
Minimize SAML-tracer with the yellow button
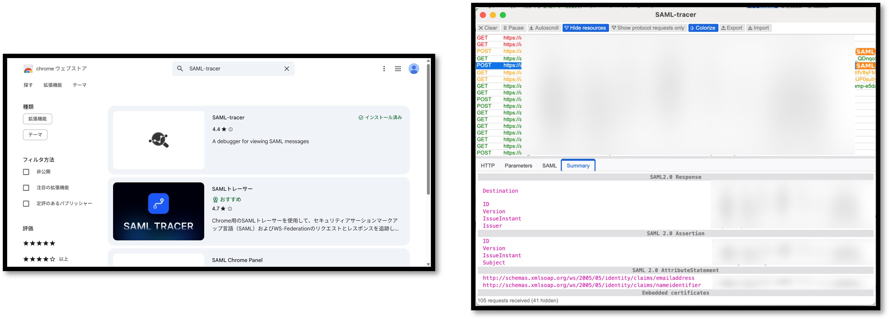493,15
